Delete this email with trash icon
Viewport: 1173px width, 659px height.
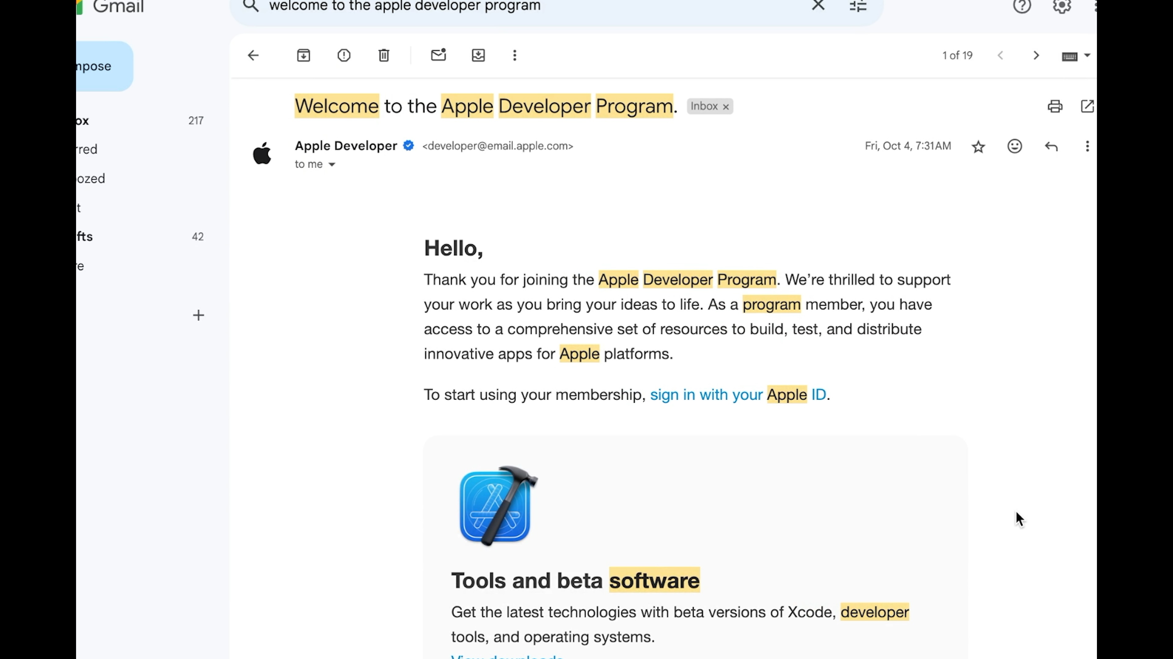[384, 56]
